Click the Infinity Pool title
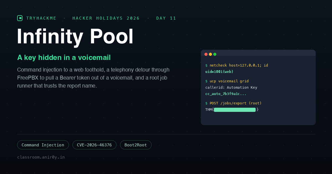 (75, 36)
